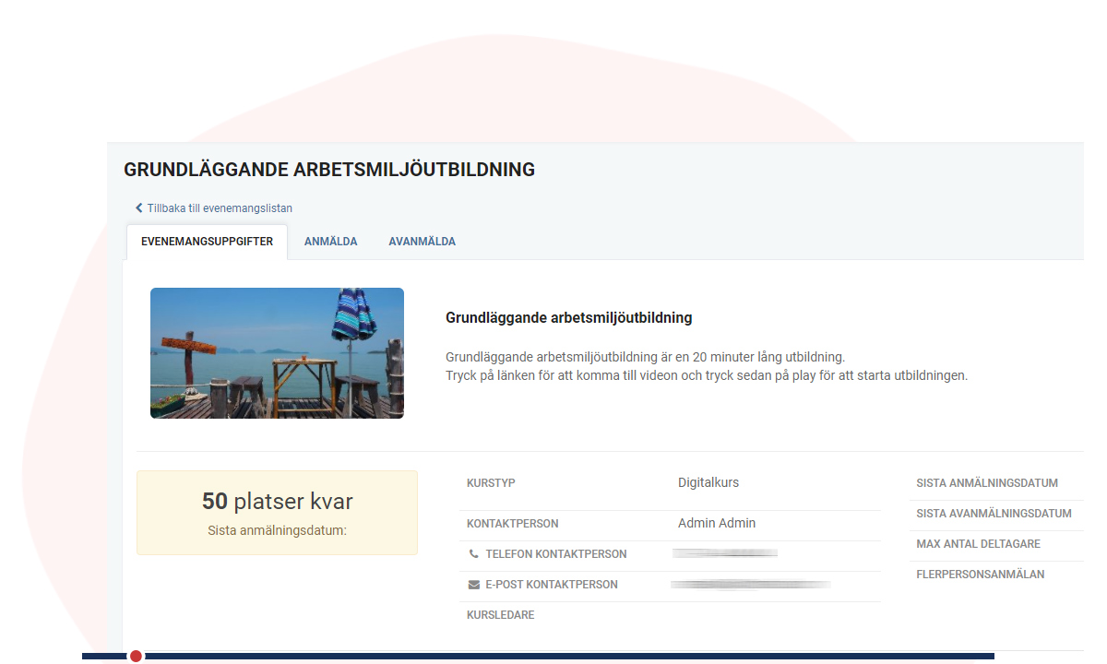This screenshot has height=664, width=1107.
Task: Open the AVANMÄLDA tab
Action: [x=422, y=241]
